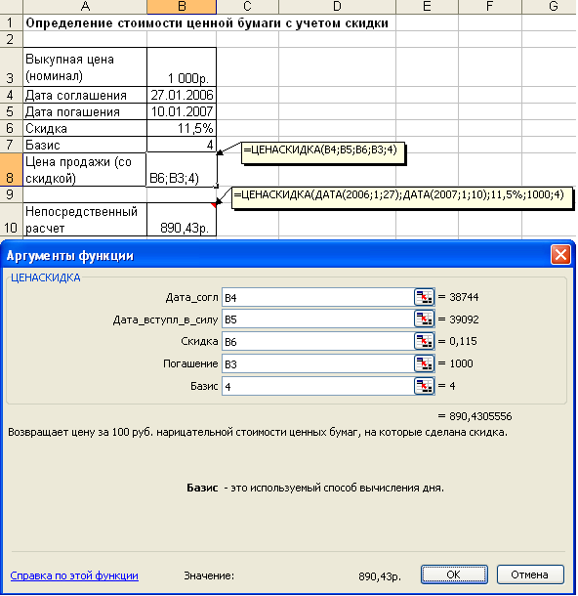The width and height of the screenshot is (578, 596).
Task: Click collapse-dialog icon for Погашение field
Action: (x=424, y=363)
